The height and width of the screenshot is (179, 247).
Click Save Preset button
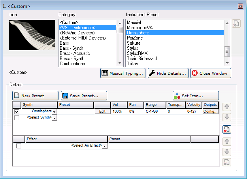click(84, 96)
